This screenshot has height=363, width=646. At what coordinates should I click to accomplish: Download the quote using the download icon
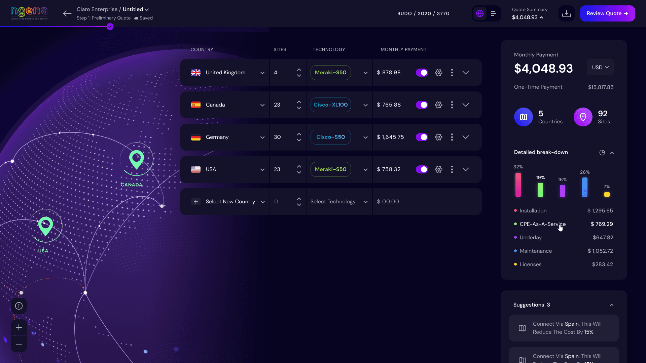[x=567, y=13]
